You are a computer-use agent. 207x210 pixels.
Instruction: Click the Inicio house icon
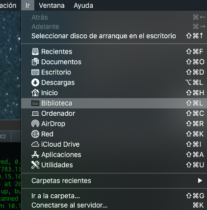point(35,93)
